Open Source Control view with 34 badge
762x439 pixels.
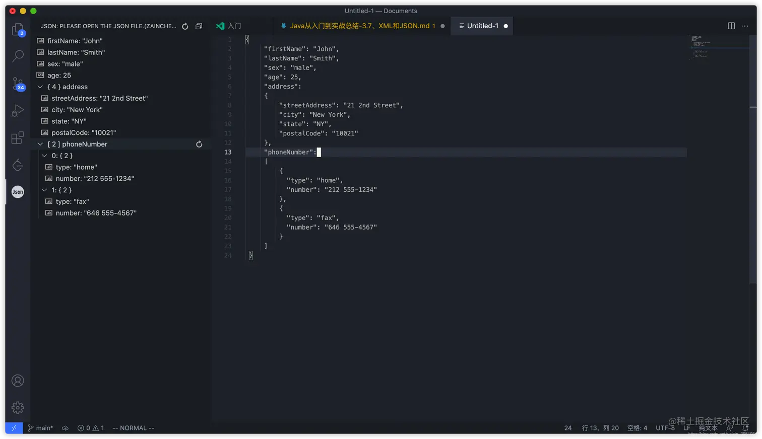coord(18,84)
